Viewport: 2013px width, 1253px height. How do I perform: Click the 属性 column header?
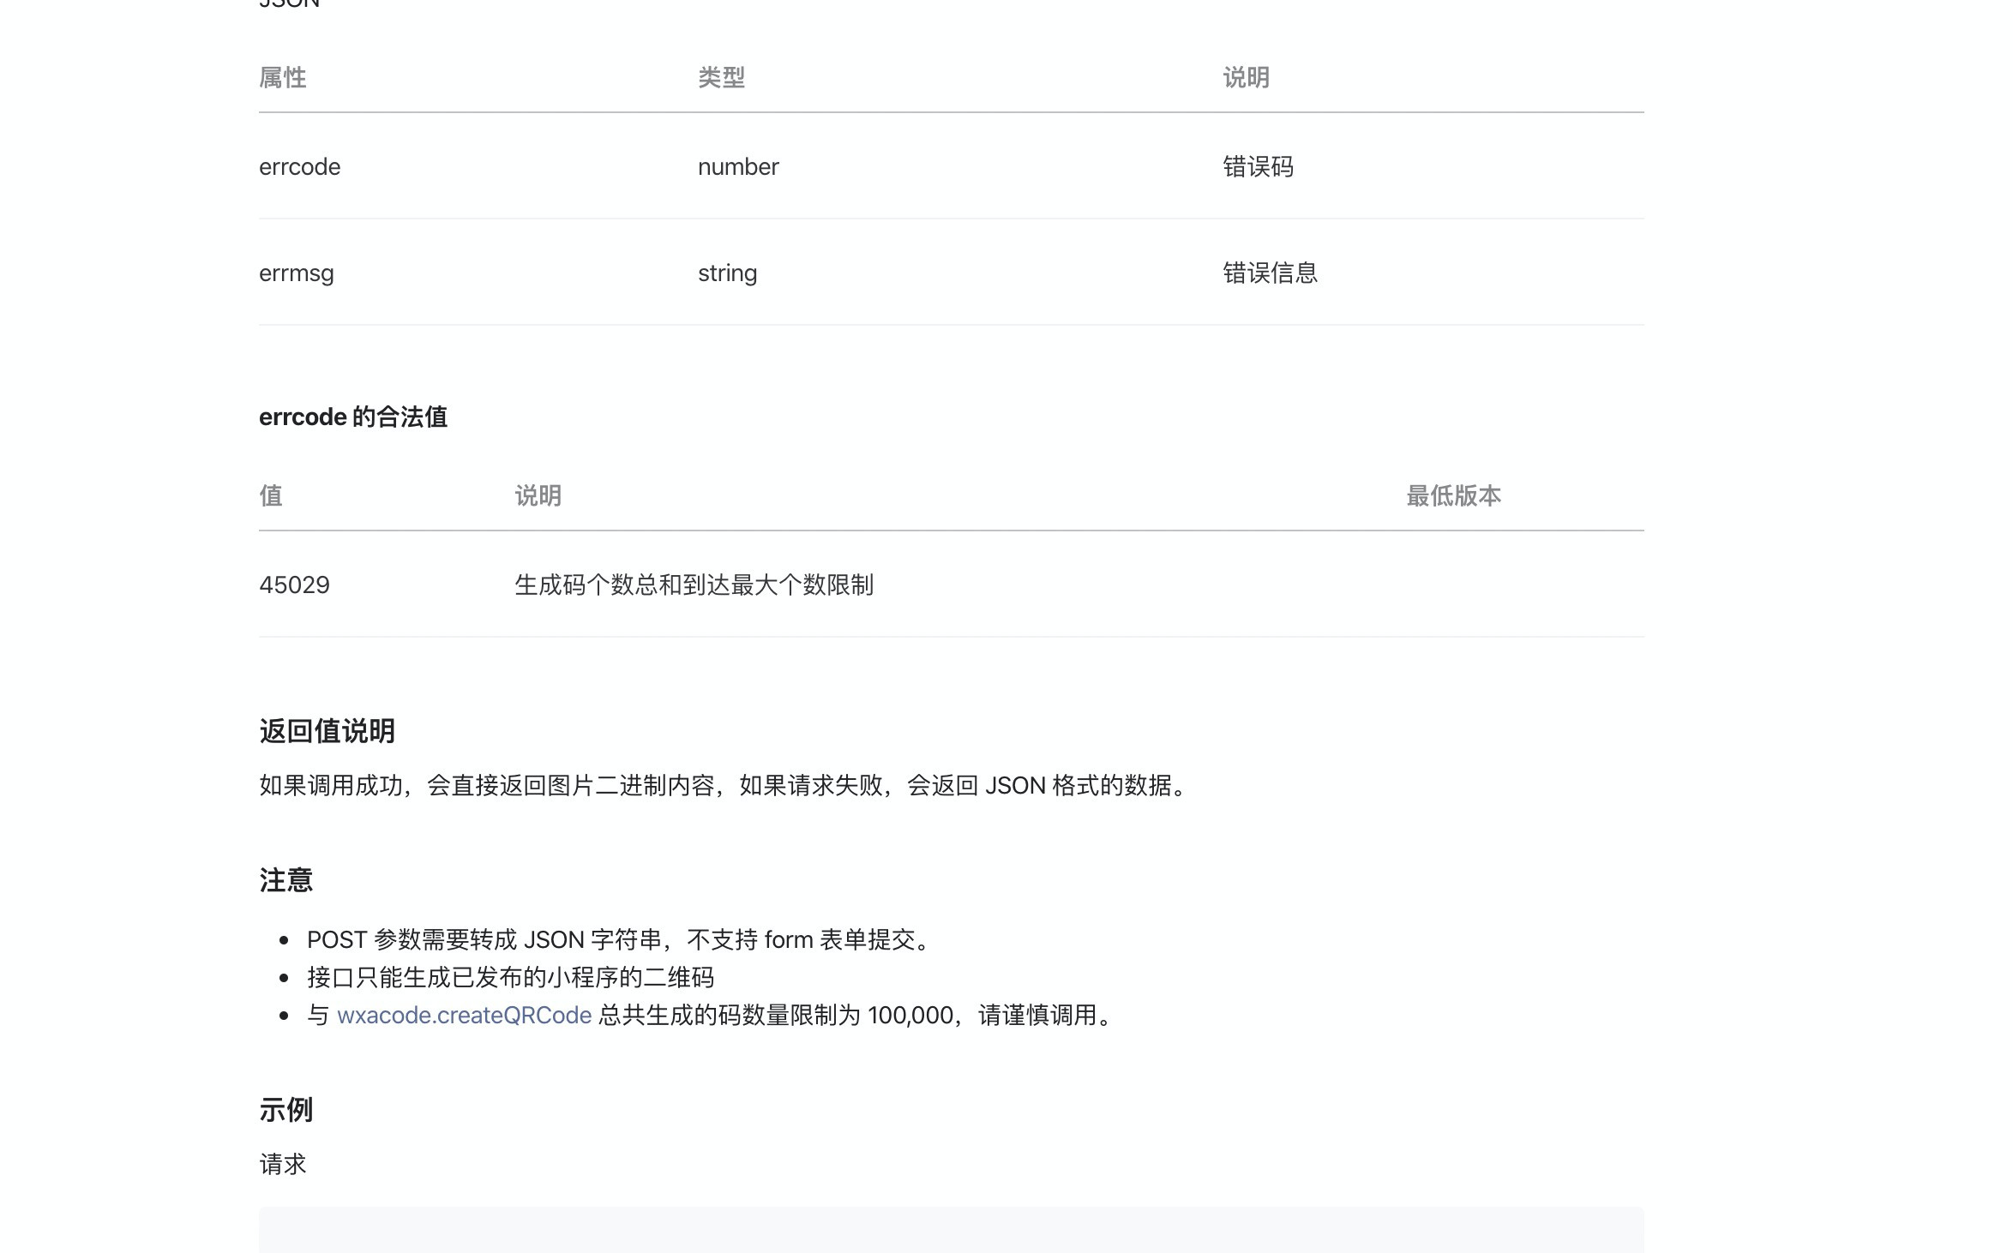coord(282,77)
